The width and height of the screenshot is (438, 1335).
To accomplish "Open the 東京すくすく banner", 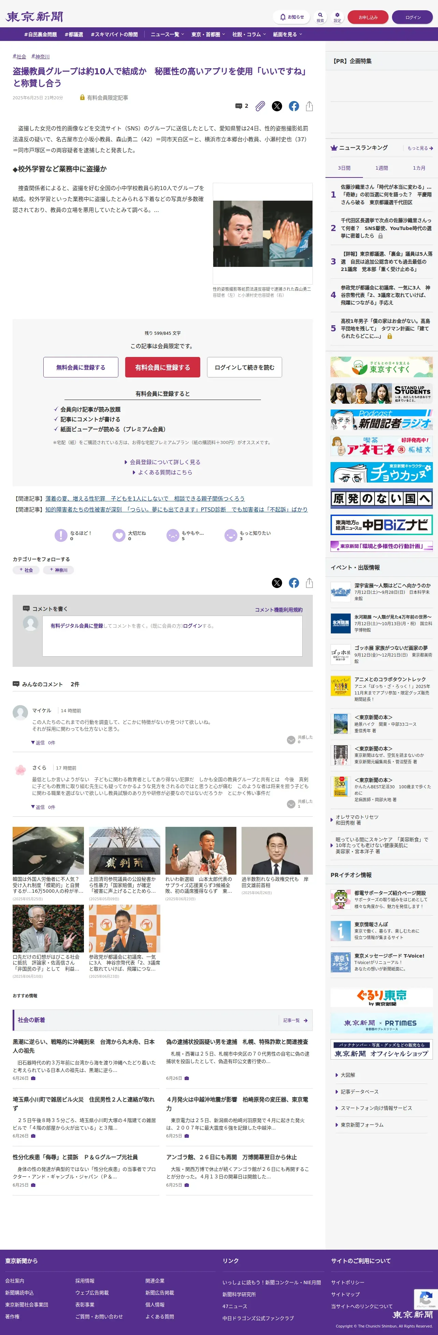I will pyautogui.click(x=381, y=367).
